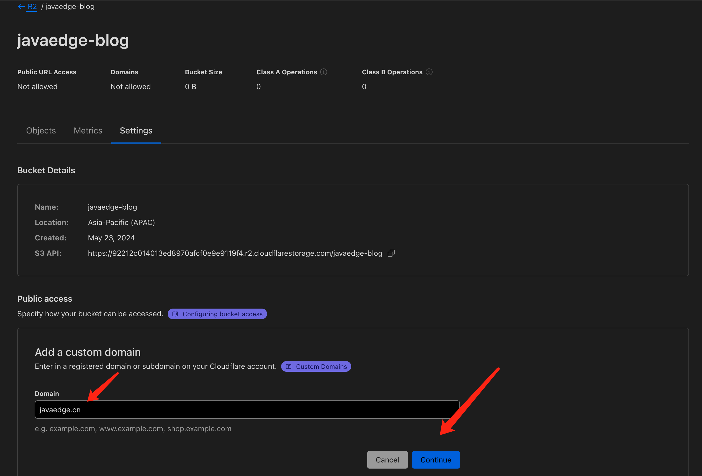Click the Domain input field
The image size is (702, 476).
point(247,410)
